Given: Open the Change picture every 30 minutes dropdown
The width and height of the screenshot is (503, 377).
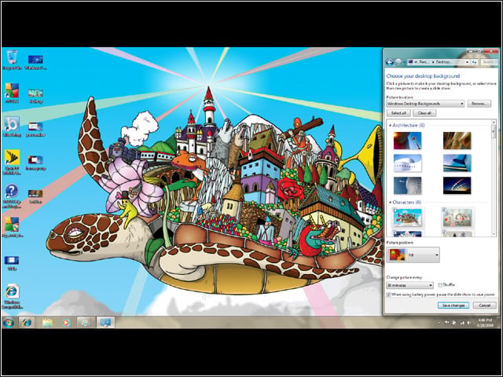Looking at the screenshot, I should 409,285.
